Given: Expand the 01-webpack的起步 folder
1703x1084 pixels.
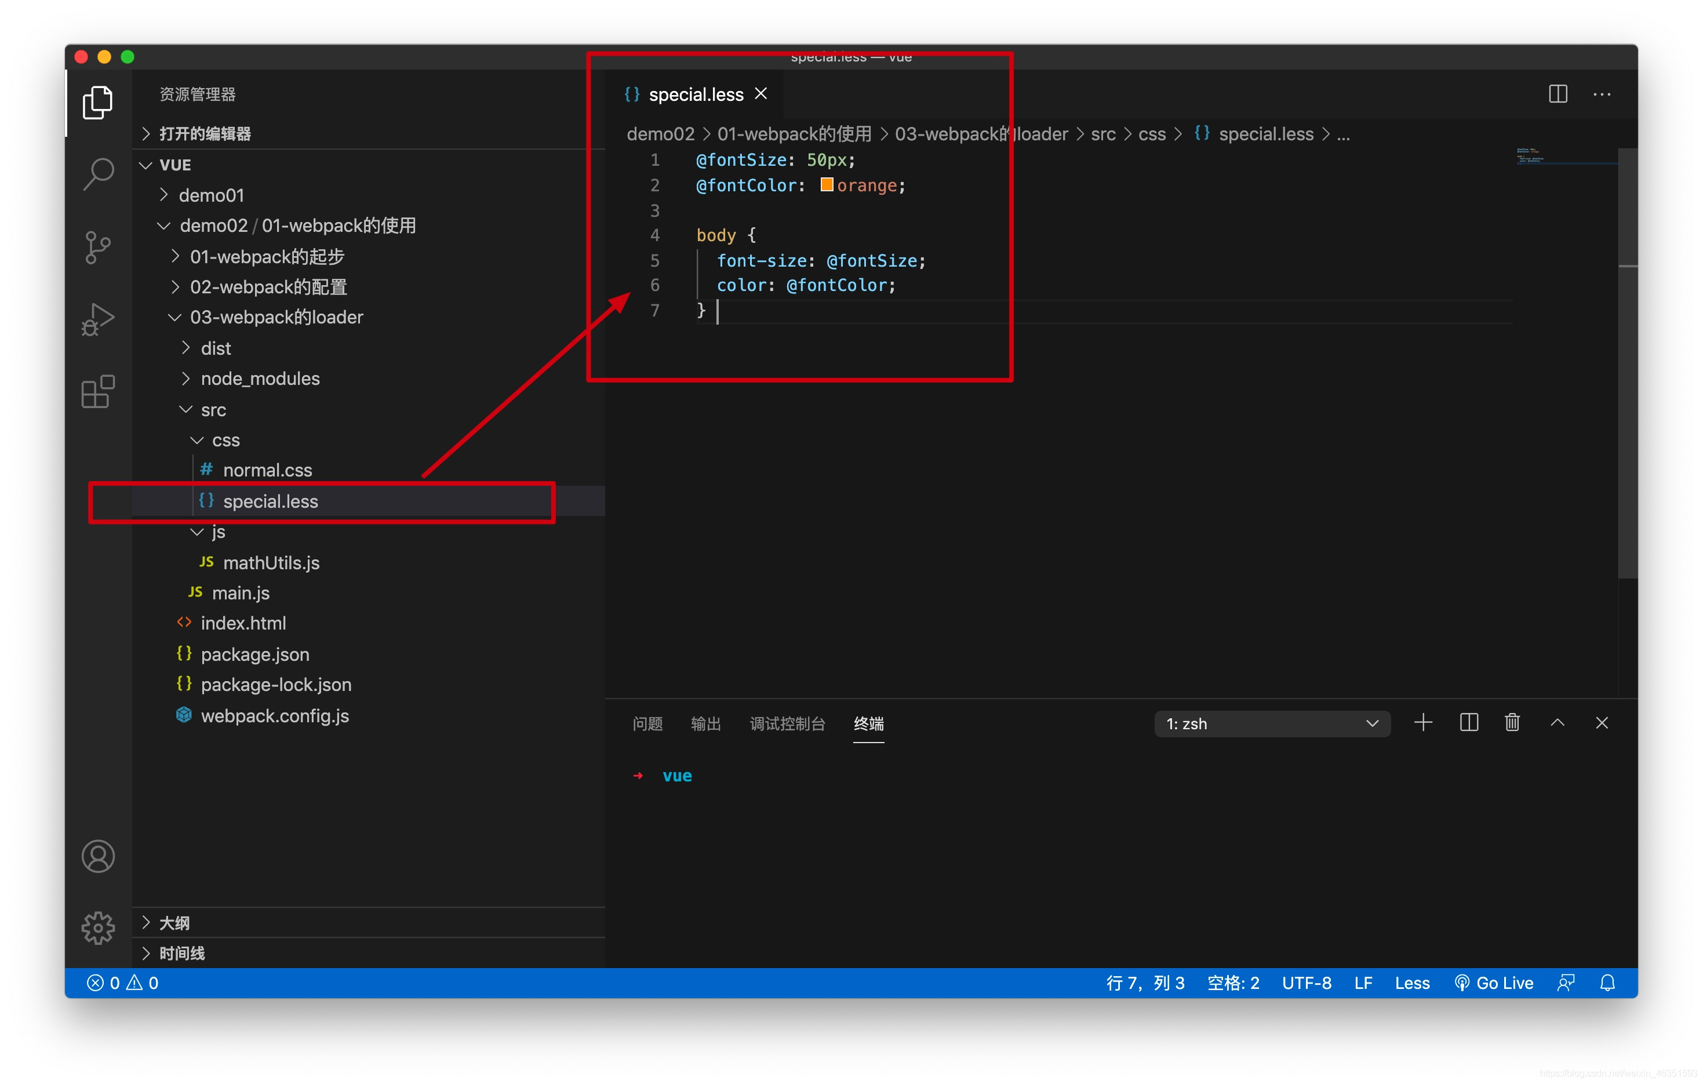Looking at the screenshot, I should 367,257.
